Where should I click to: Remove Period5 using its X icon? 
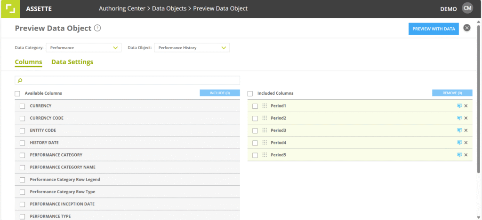tap(466, 155)
